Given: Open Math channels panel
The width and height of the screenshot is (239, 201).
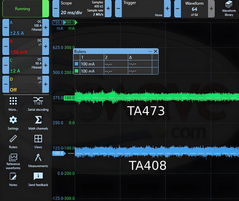Looking at the screenshot, I should 38,123.
